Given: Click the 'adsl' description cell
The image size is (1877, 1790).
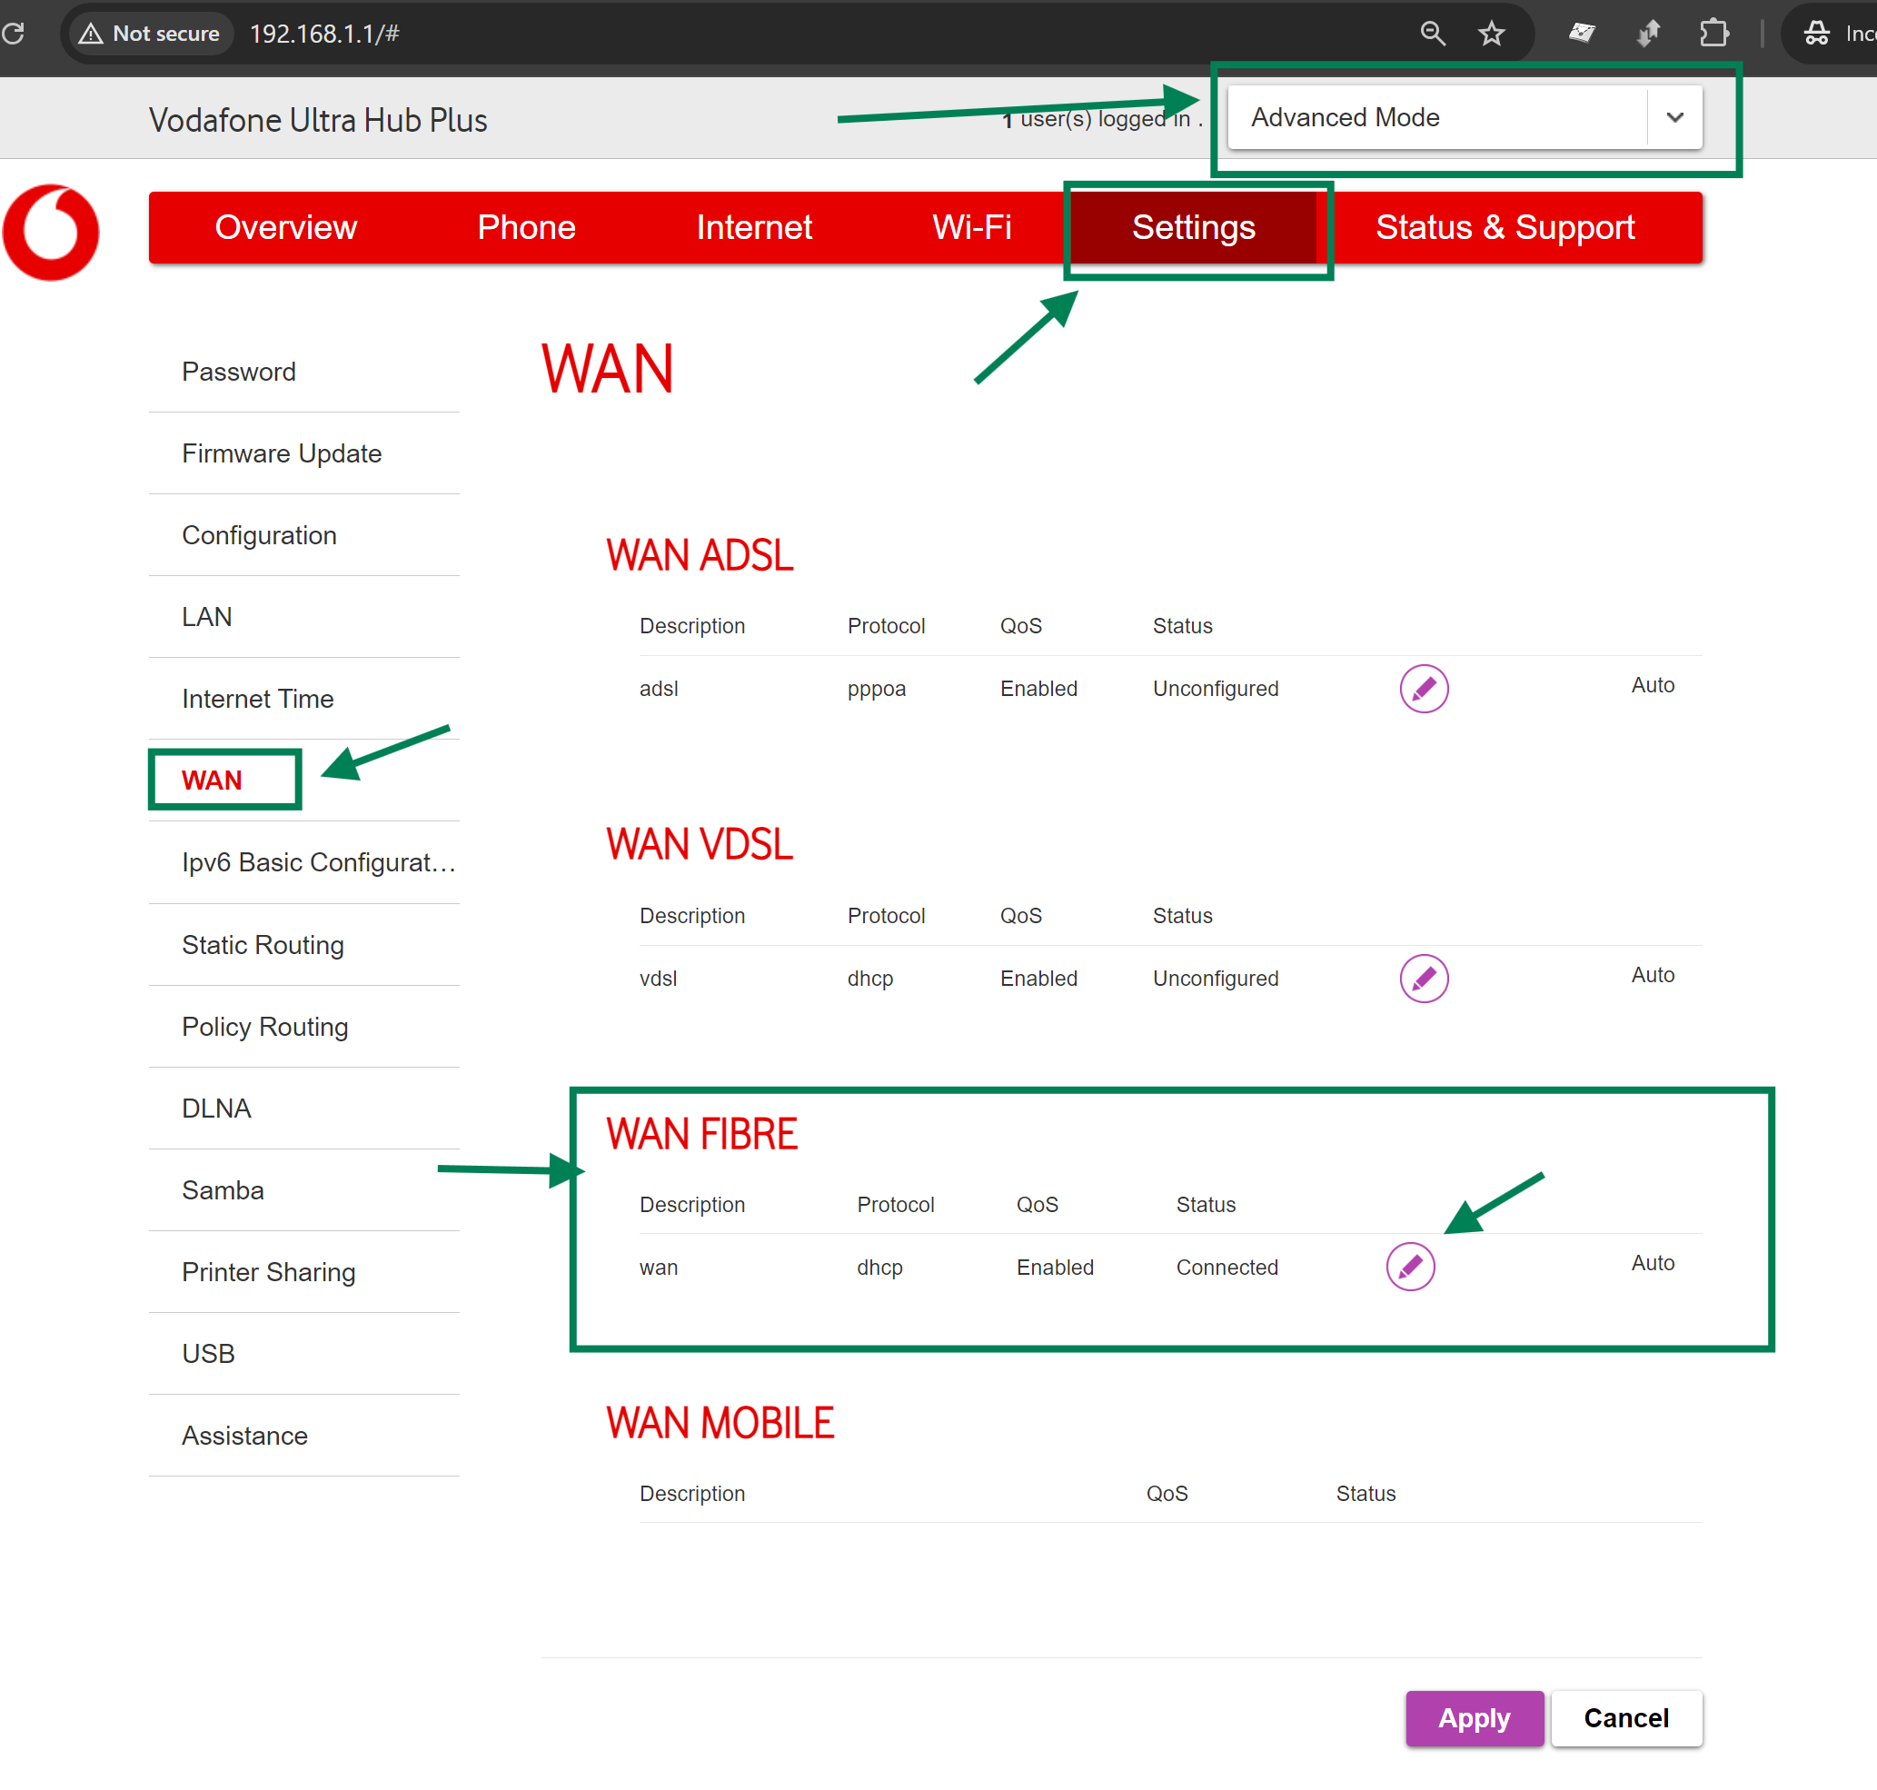Looking at the screenshot, I should point(659,689).
